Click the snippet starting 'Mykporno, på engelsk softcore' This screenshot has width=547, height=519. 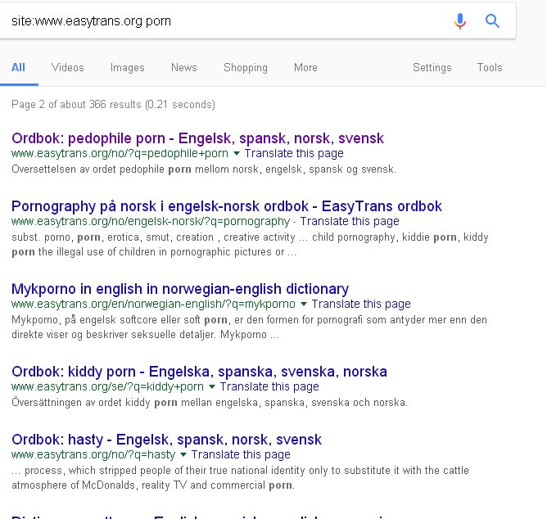pyautogui.click(x=249, y=327)
